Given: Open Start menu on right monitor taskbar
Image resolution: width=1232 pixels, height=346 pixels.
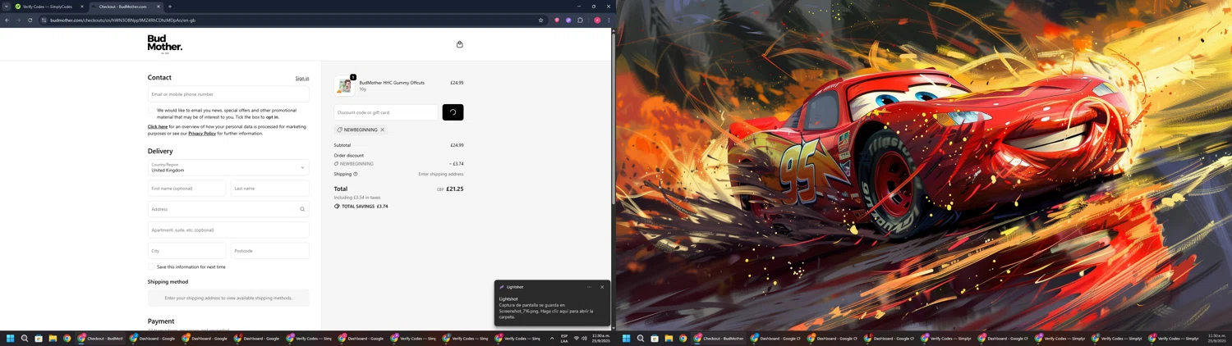Looking at the screenshot, I should 627,338.
